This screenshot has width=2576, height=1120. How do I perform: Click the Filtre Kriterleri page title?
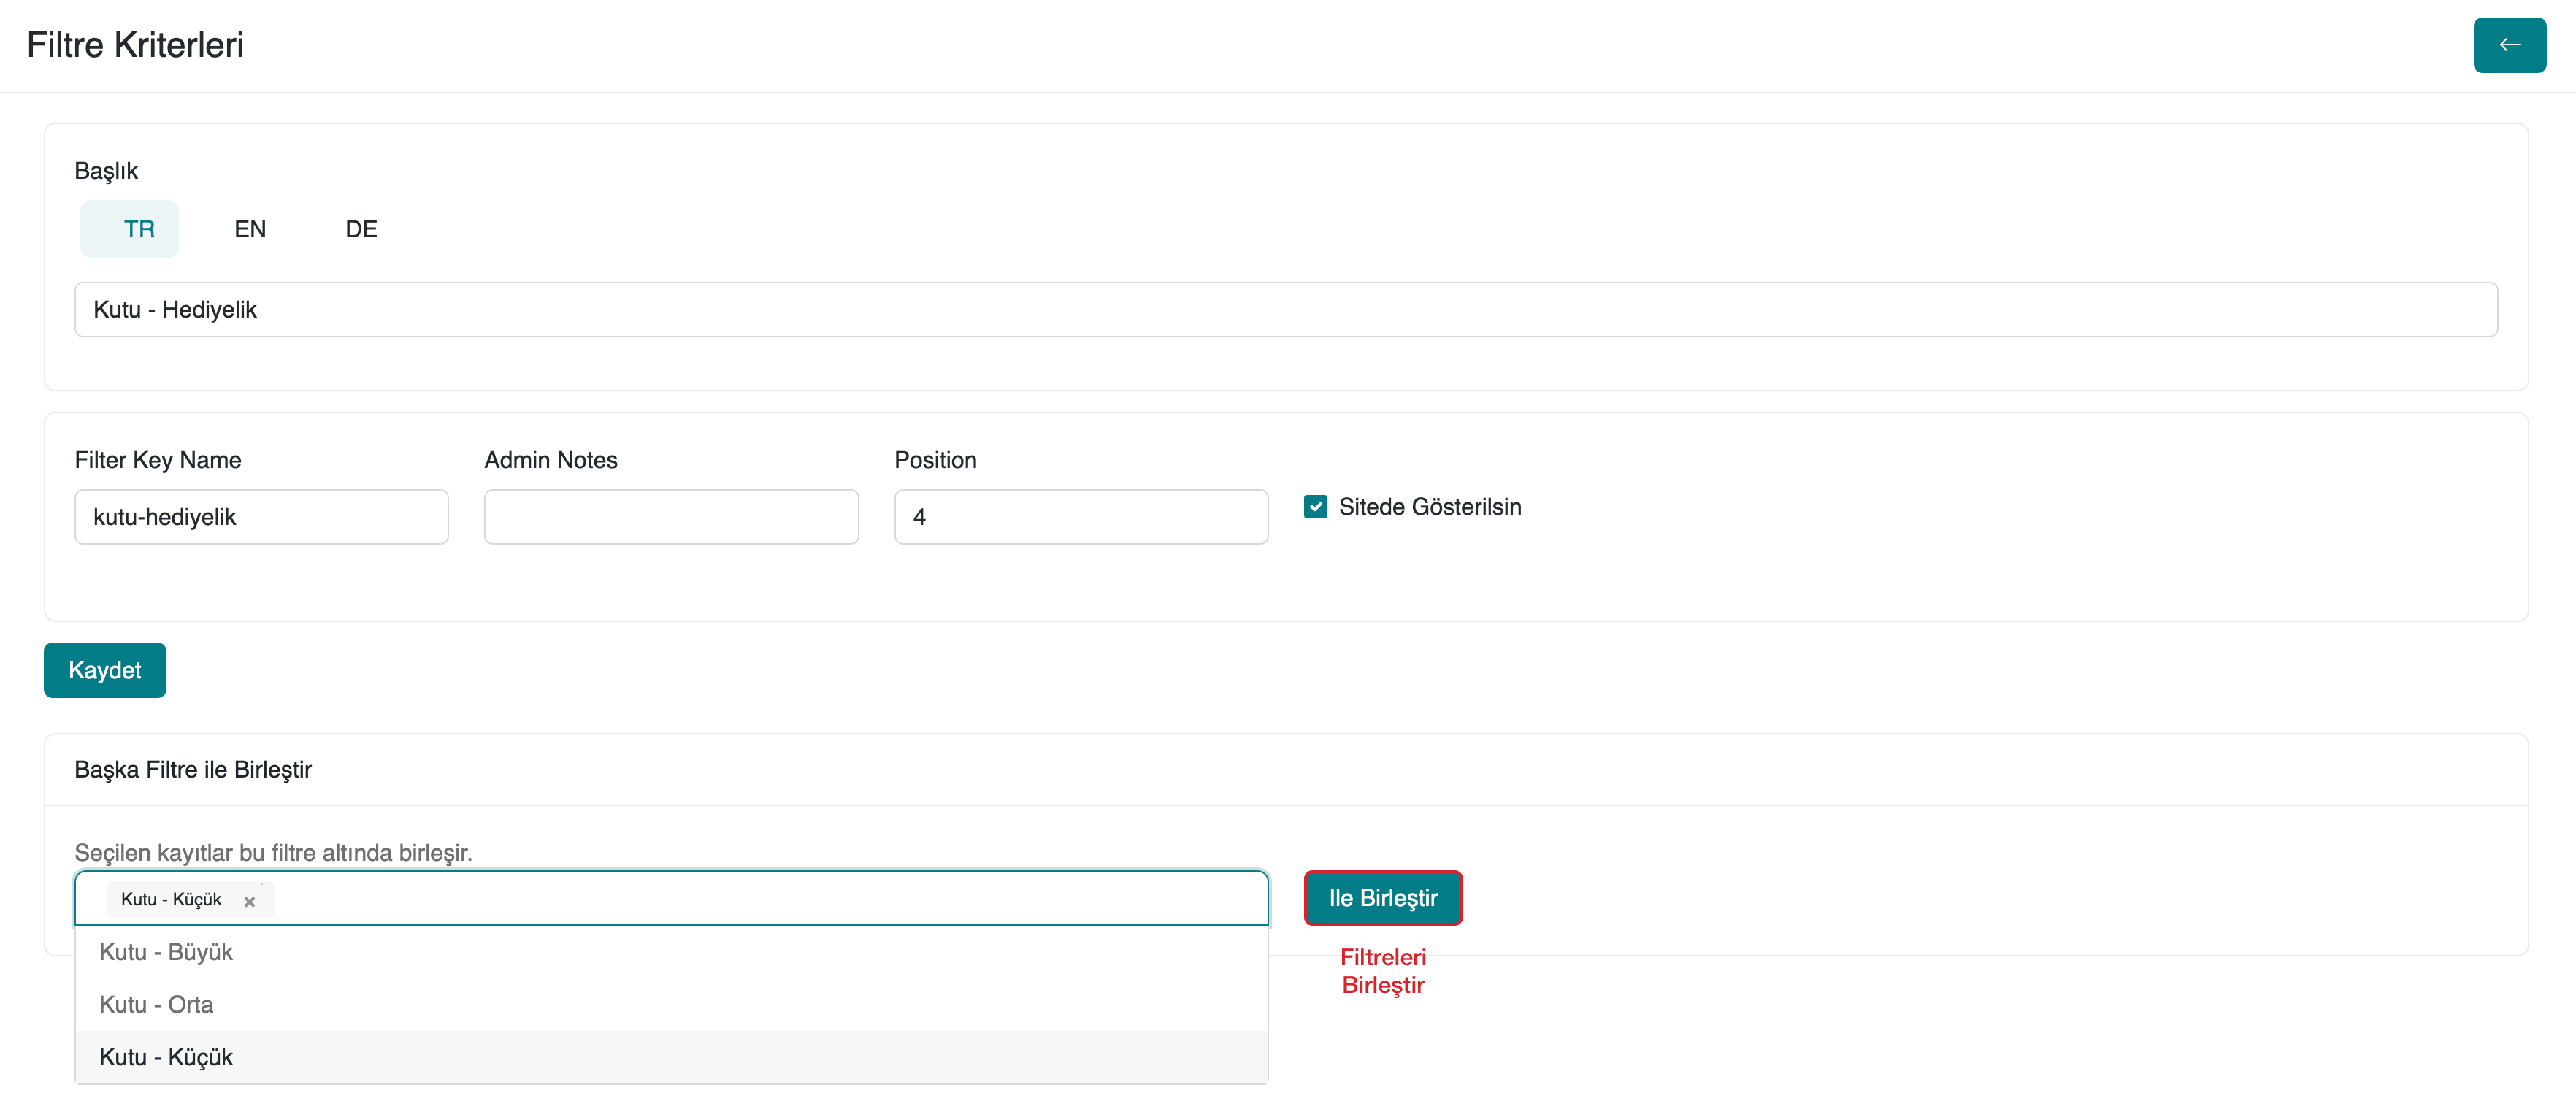tap(135, 45)
